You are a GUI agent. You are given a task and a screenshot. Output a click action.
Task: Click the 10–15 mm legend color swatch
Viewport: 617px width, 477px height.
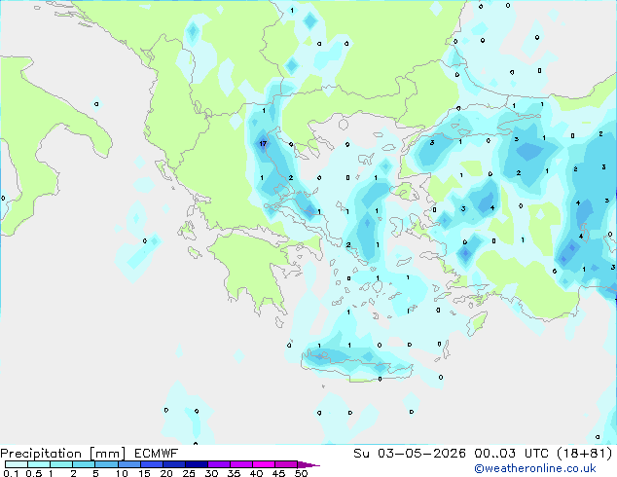128,464
